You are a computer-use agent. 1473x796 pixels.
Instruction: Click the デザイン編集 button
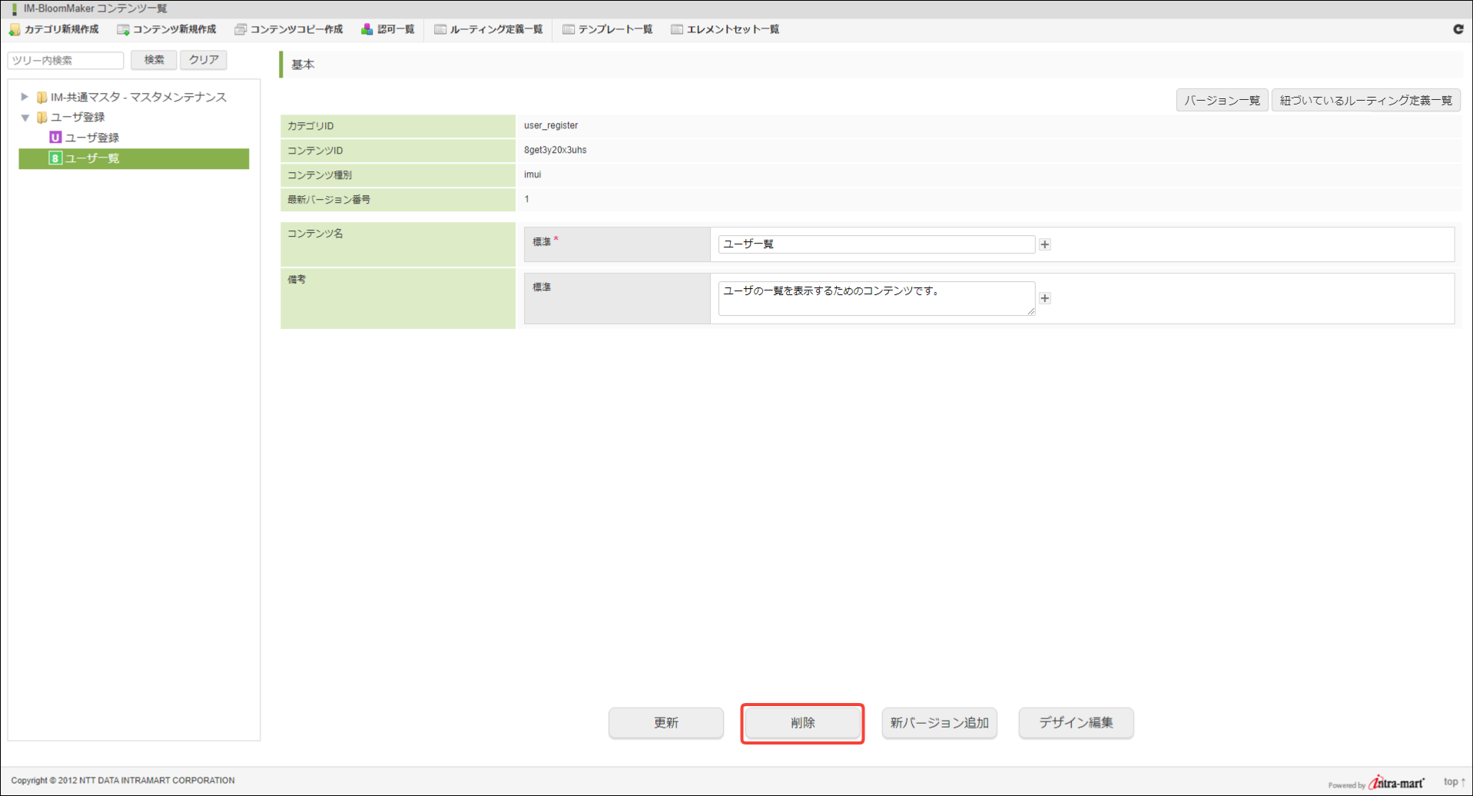[x=1075, y=723]
